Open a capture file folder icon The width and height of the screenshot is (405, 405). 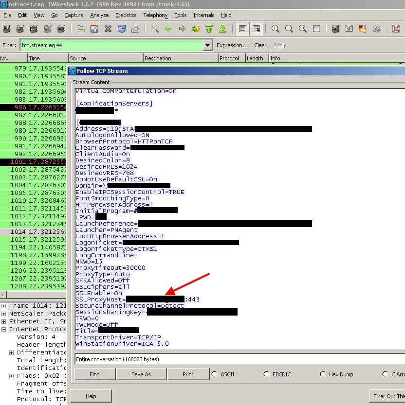81,28
